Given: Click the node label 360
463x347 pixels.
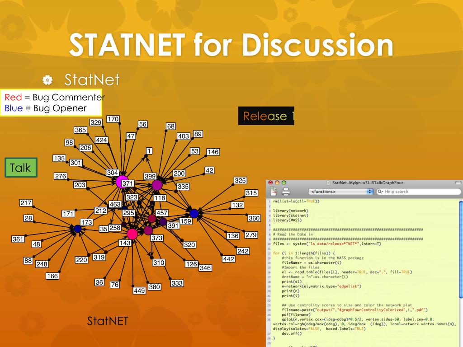Looking at the screenshot, I should (254, 218).
